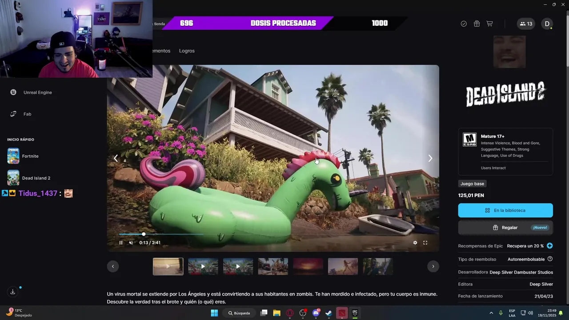The height and width of the screenshot is (320, 569).
Task: Click the Recupera un 20 % text
Action: (525, 246)
